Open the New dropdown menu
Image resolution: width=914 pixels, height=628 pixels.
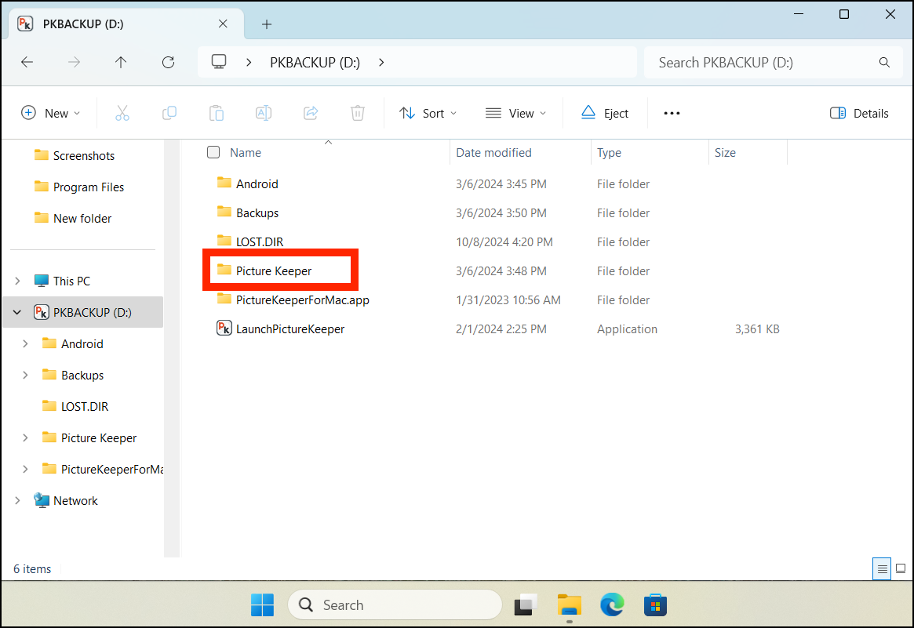tap(51, 113)
